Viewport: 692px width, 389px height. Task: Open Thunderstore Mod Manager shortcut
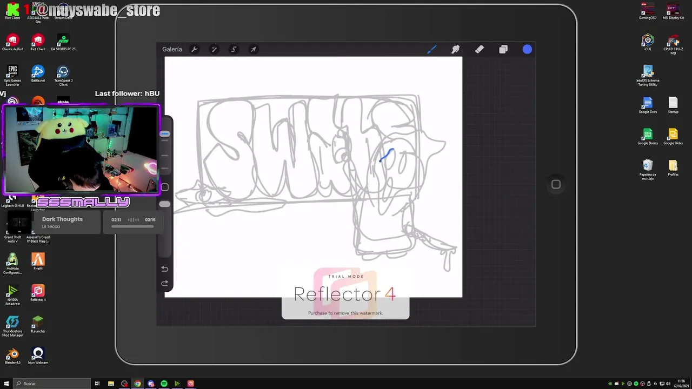tap(12, 326)
